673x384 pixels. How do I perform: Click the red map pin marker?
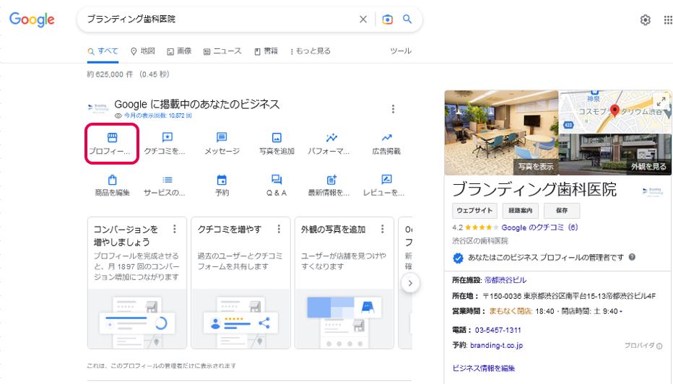pos(615,110)
